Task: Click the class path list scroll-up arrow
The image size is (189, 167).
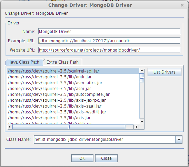Action: click(x=142, y=70)
